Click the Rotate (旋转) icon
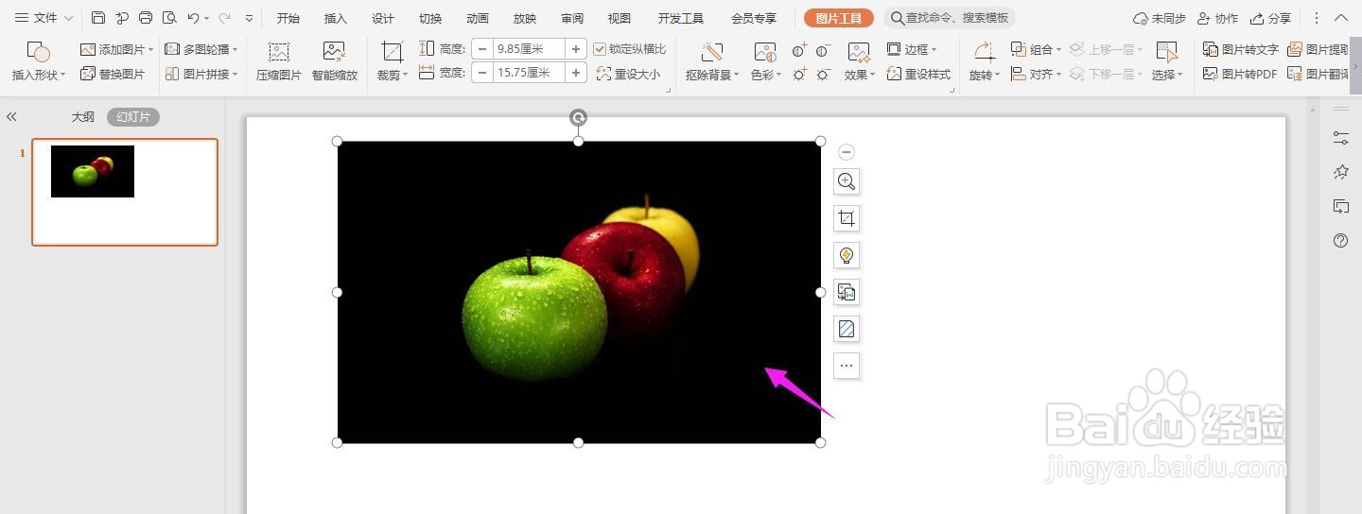Viewport: 1362px width, 514px height. 984,51
